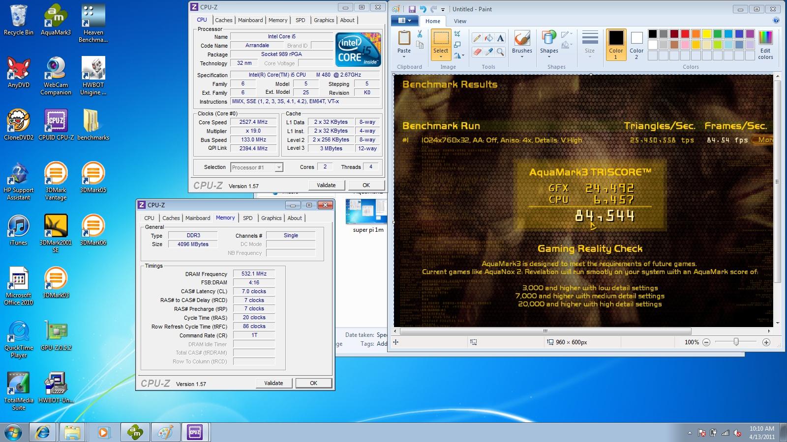
Task: Click CPU-Z button in the taskbar
Action: tap(195, 432)
